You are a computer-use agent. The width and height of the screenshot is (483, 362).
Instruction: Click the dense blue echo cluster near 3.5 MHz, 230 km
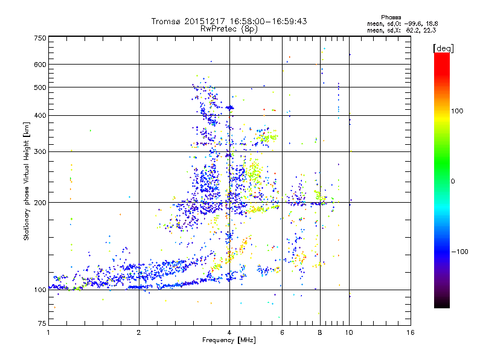pyautogui.click(x=210, y=182)
